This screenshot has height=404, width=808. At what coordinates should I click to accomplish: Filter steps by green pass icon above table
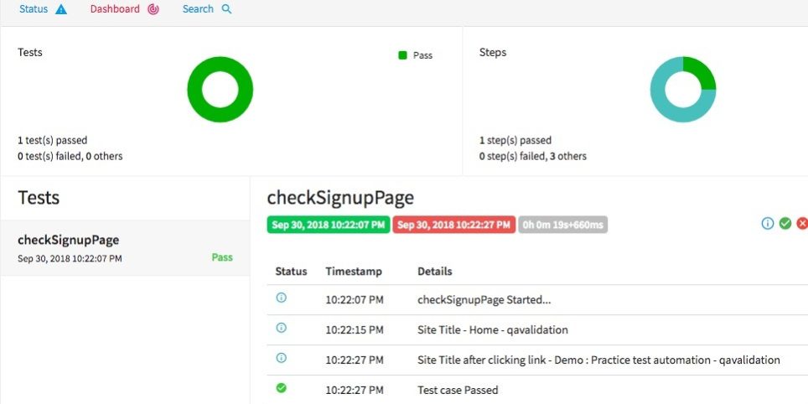pyautogui.click(x=785, y=223)
